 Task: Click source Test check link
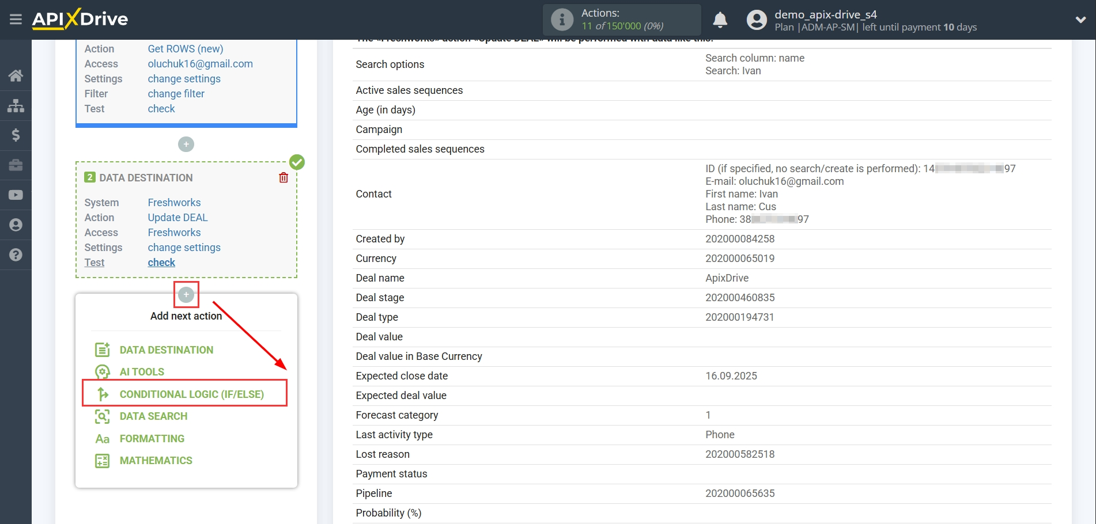tap(161, 109)
